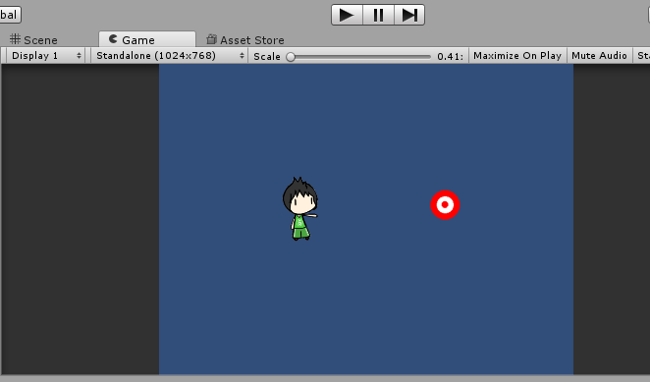This screenshot has width=650, height=382.
Task: Click the boy character sprite in the game view
Action: click(x=300, y=209)
